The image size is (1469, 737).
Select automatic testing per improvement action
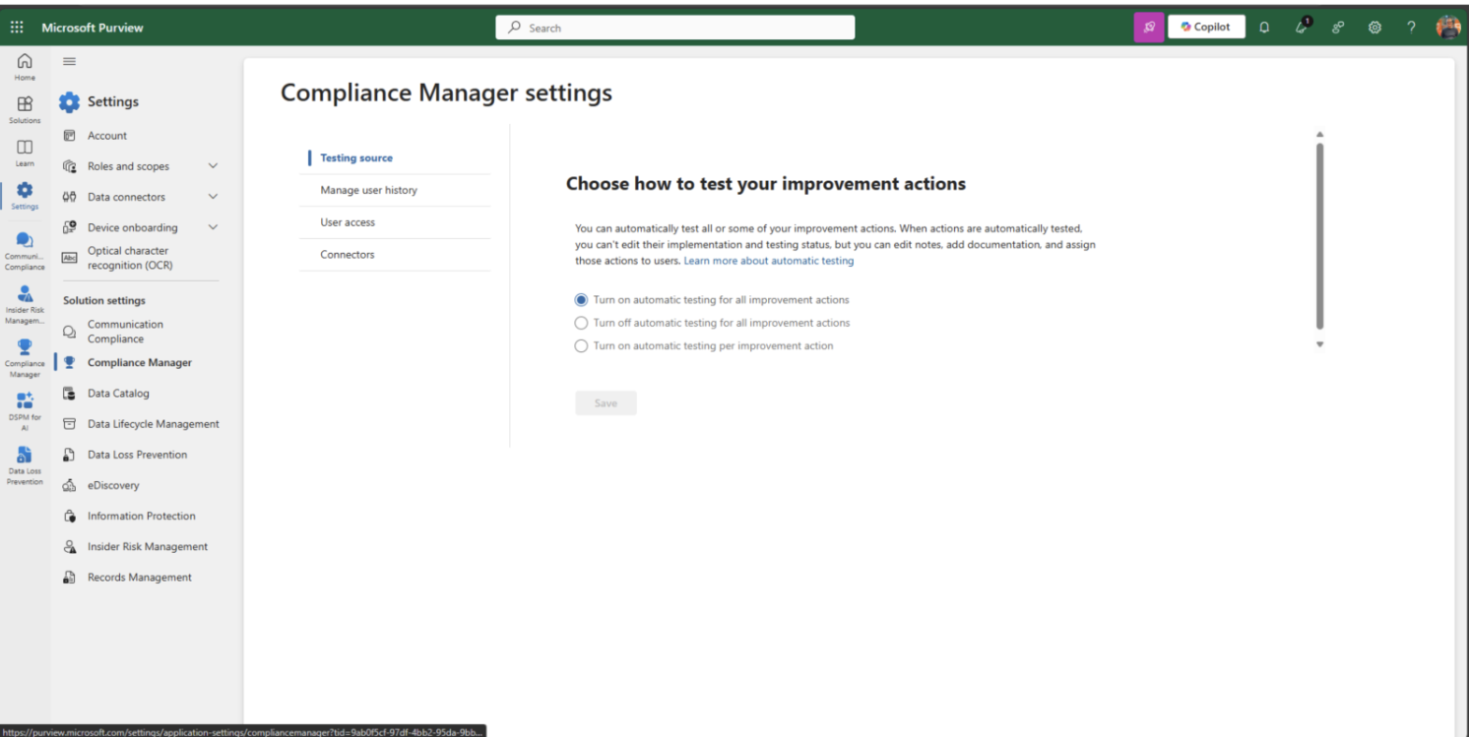[x=581, y=346]
